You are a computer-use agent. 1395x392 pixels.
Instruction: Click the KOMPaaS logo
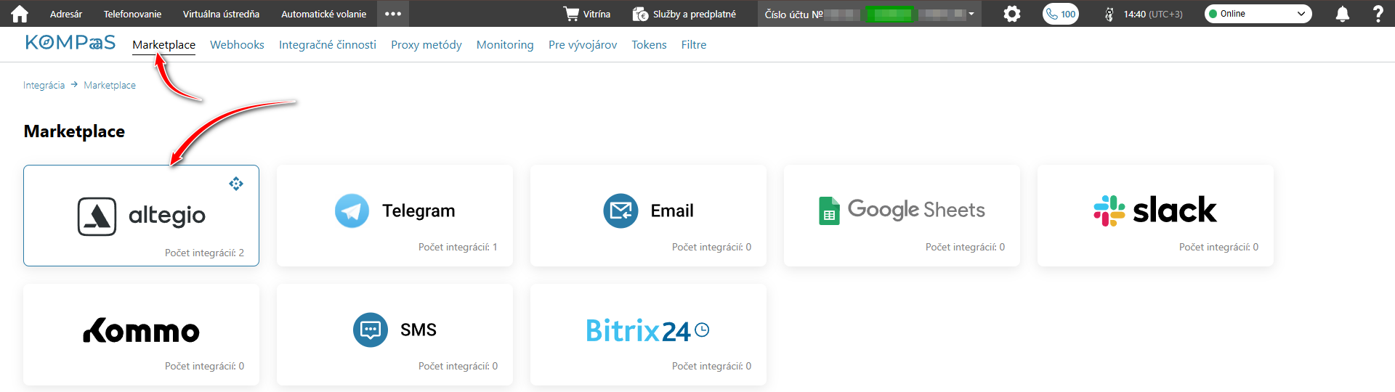(70, 43)
